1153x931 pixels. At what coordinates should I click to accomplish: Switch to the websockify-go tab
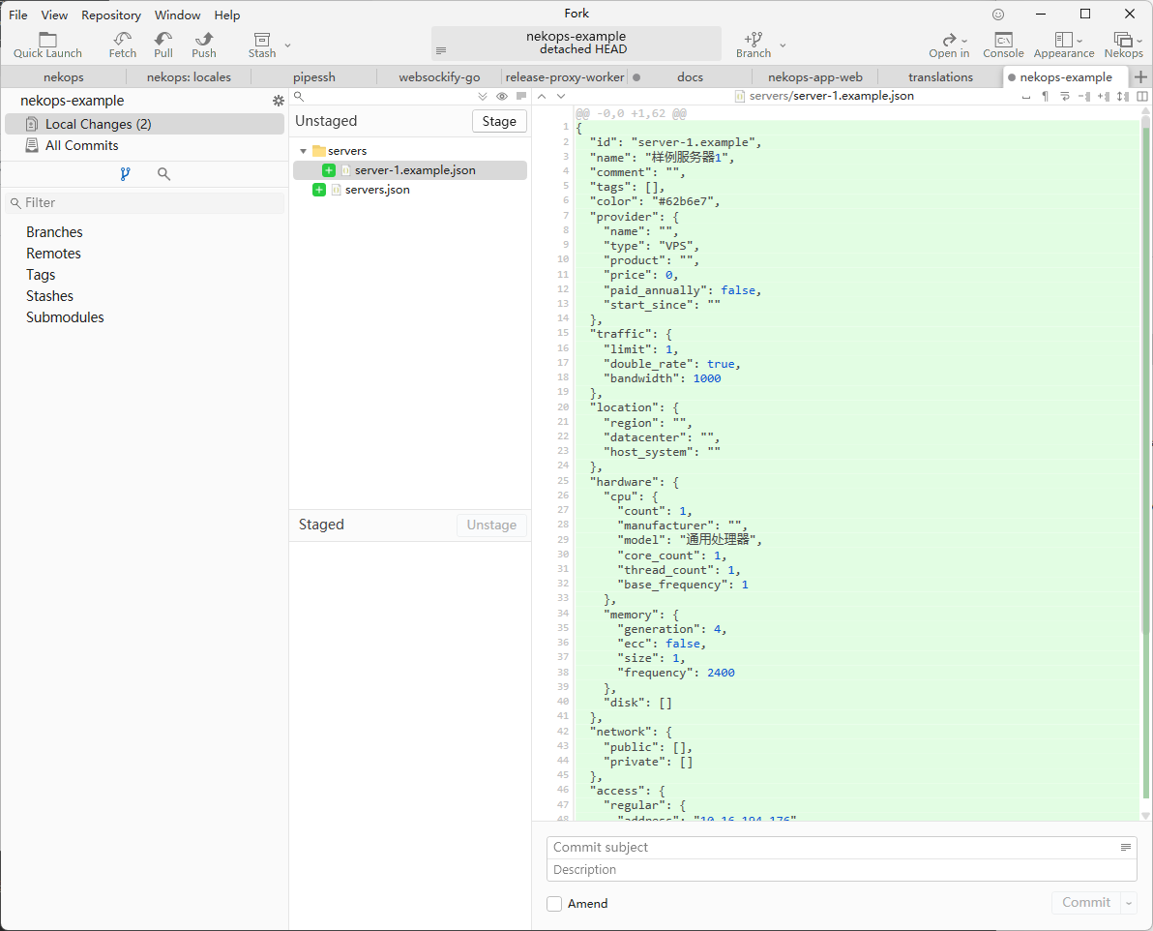tap(439, 77)
